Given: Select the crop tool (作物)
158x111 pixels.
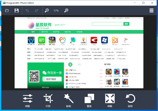Looking at the screenshot, I should pos(48,101).
